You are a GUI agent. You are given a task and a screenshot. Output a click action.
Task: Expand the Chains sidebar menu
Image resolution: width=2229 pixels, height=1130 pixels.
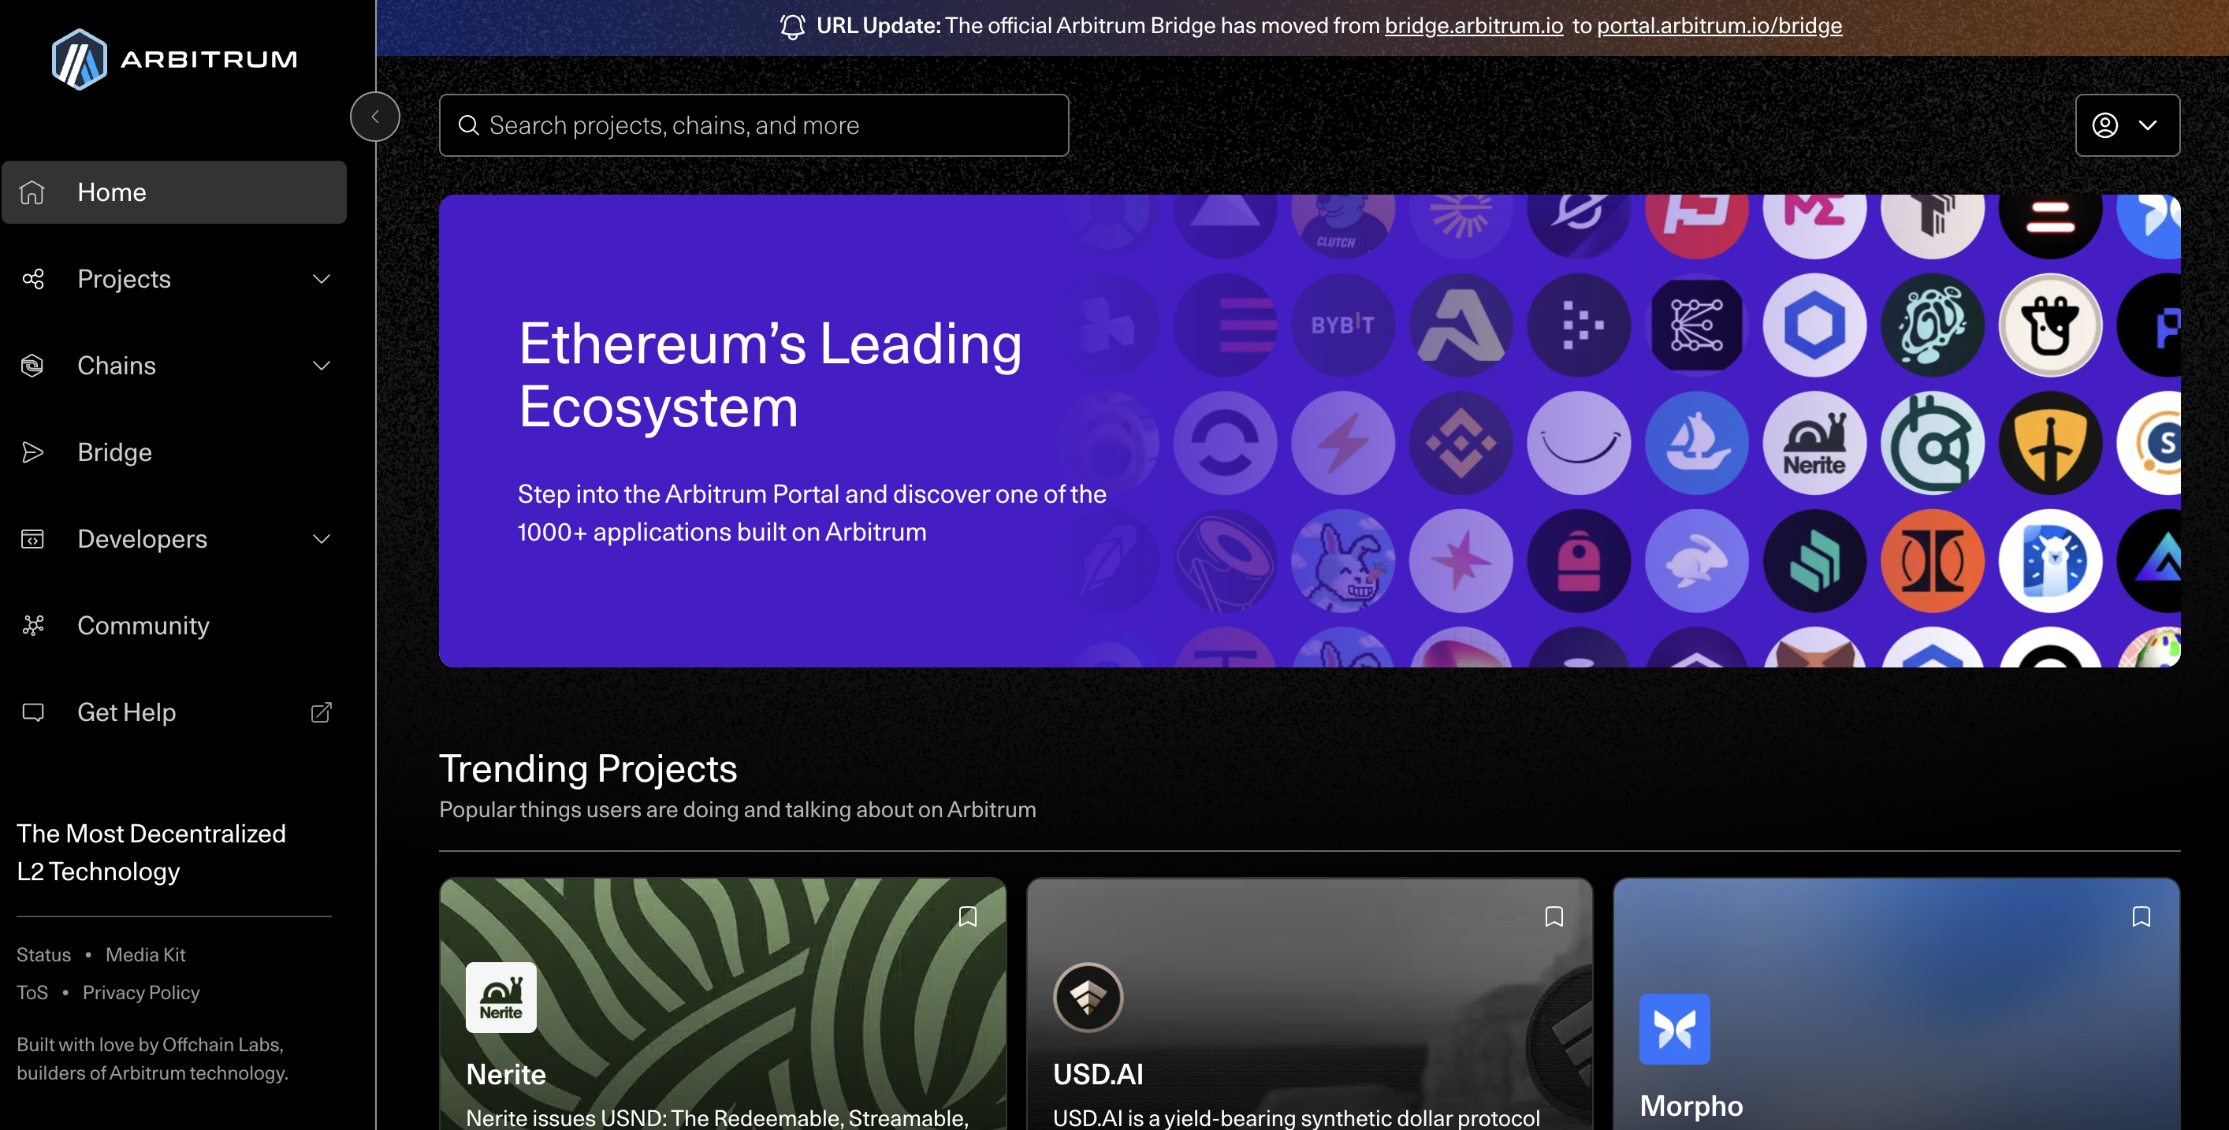pyautogui.click(x=321, y=365)
